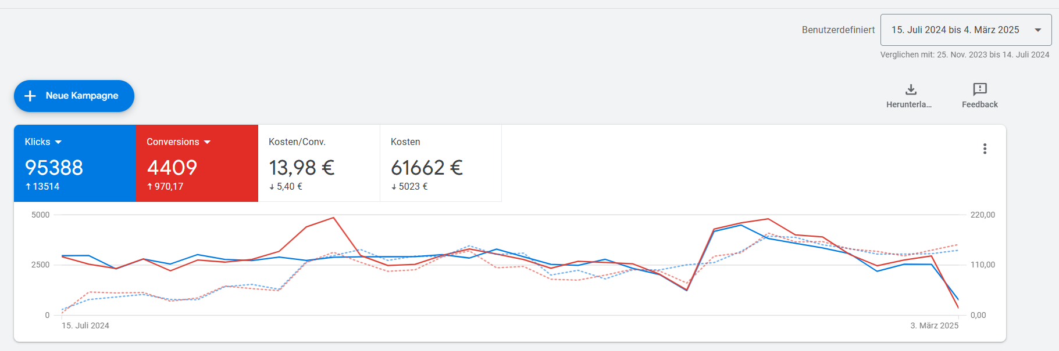Click the download arrow icon above Herunterla…
This screenshot has width=1059, height=351.
[x=911, y=89]
